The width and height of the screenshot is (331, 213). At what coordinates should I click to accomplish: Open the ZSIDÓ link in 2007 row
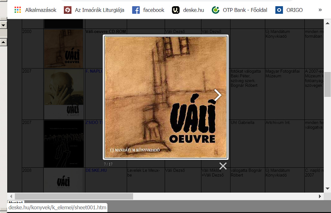pyautogui.click(x=94, y=122)
